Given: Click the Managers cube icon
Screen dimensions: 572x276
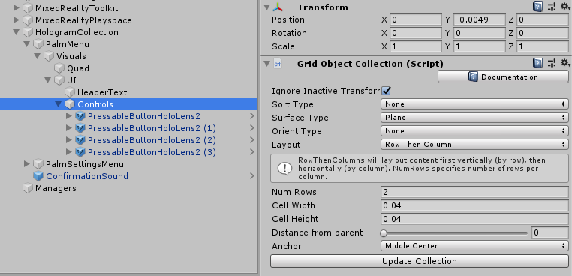Looking at the screenshot, I should (28, 188).
